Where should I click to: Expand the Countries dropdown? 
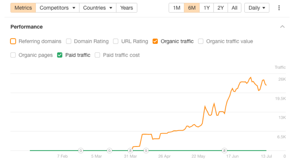tap(98, 8)
